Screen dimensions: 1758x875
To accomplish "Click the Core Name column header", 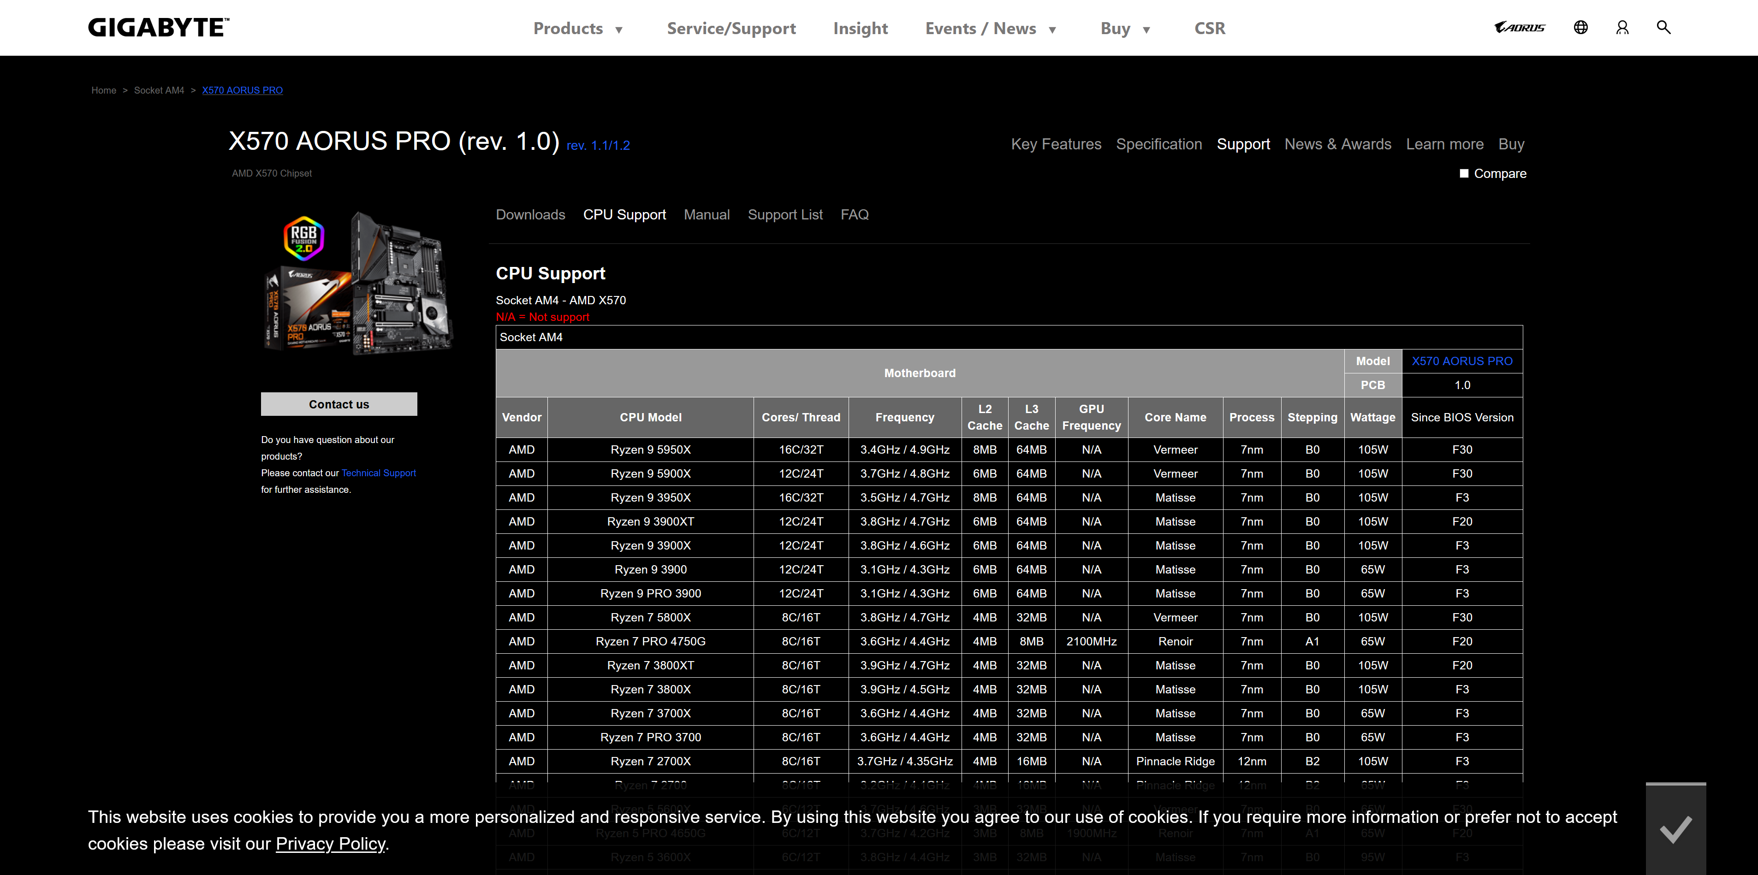I will point(1175,417).
